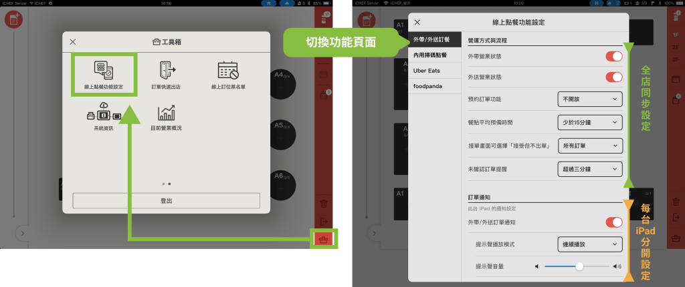Open 系統資訊 icon
Screen dimensions: 685x287
click(x=104, y=116)
